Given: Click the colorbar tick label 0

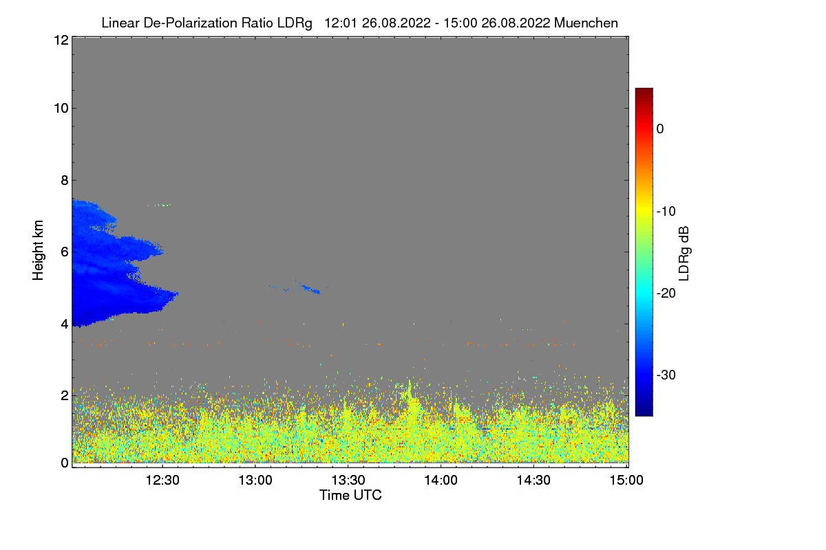Looking at the screenshot, I should pos(660,129).
